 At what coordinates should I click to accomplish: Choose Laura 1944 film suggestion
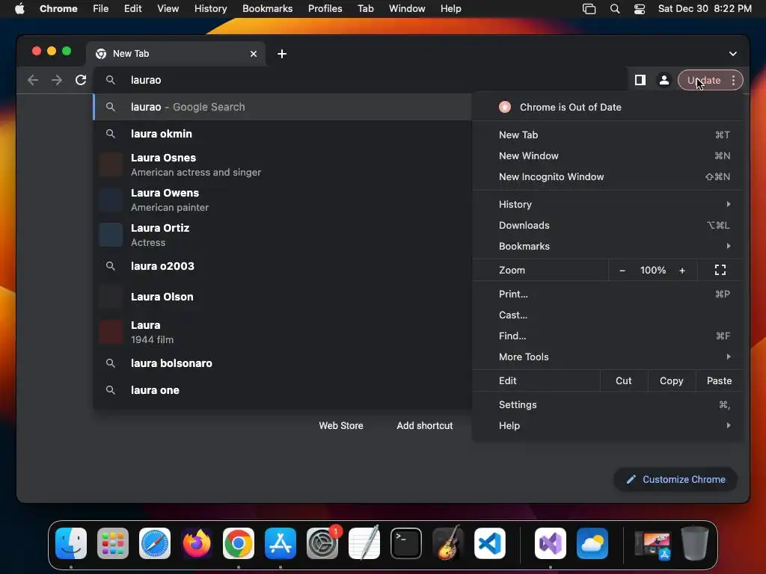[282, 332]
